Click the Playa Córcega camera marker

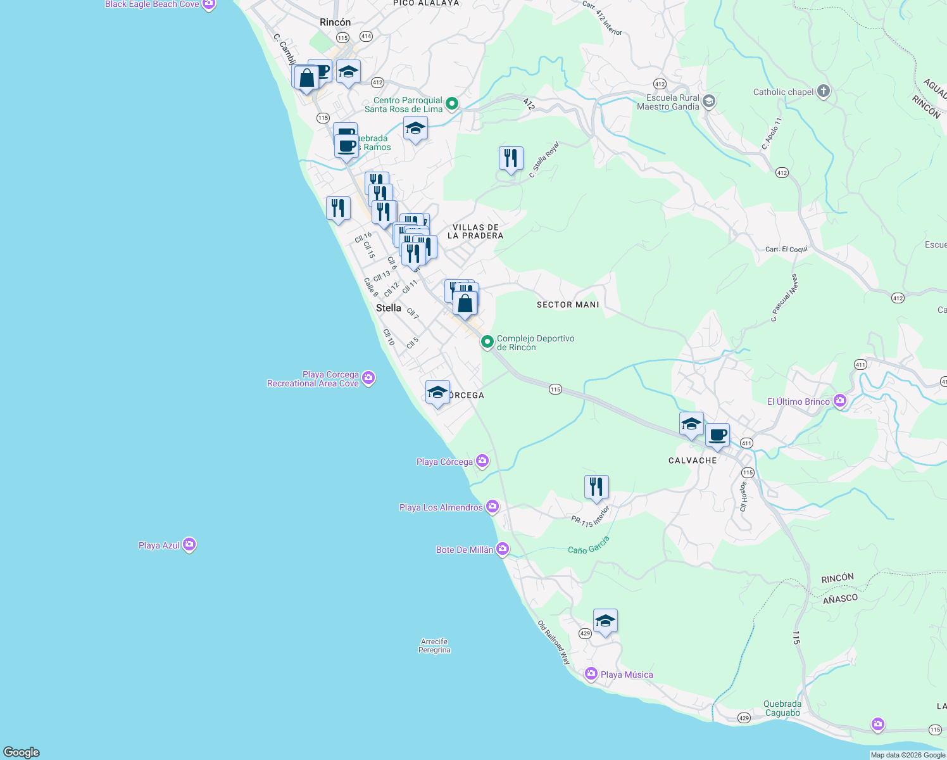click(x=482, y=461)
